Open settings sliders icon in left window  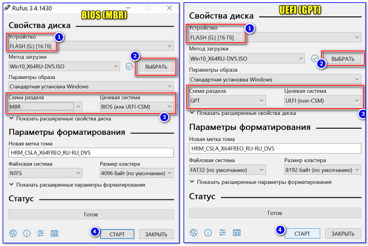click(40, 233)
